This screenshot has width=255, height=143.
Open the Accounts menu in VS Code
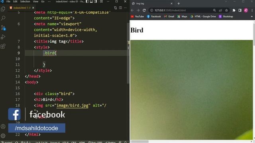pos(3,126)
